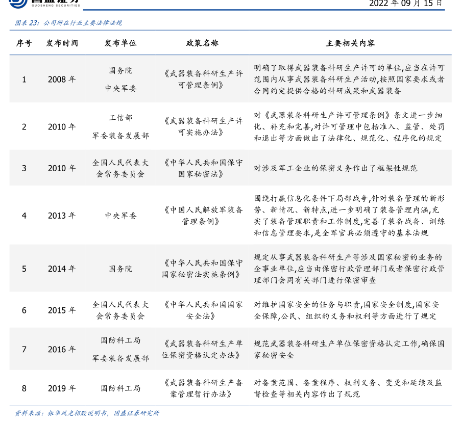
Task: Click the 主要相关内容 column header
Action: 350,43
